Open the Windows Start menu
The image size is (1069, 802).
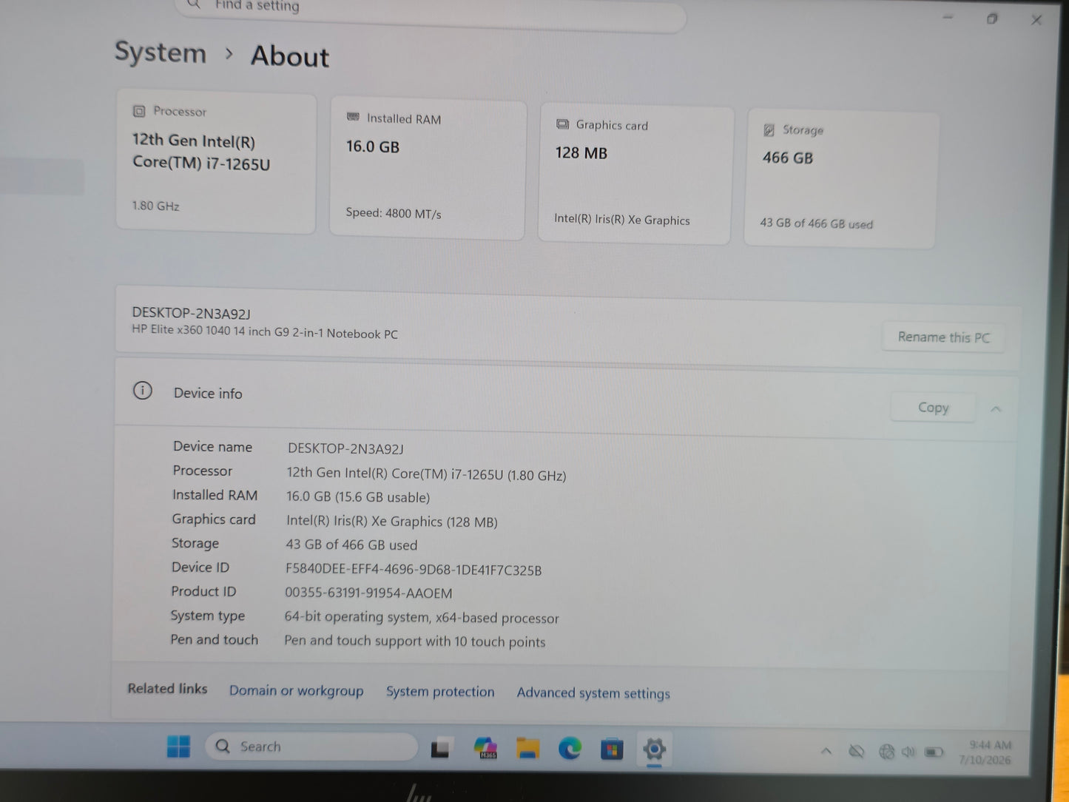tap(178, 747)
